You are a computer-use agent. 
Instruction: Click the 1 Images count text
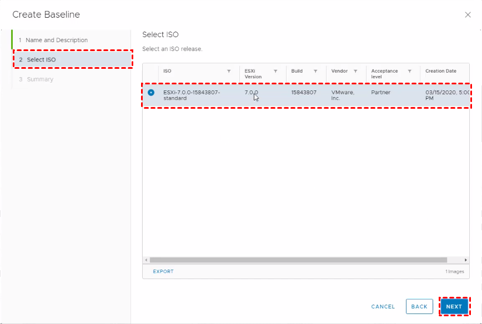[455, 271]
